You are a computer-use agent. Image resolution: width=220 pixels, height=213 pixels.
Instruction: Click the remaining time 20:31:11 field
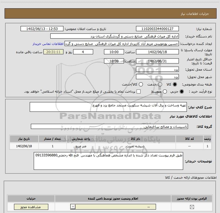(53, 52)
